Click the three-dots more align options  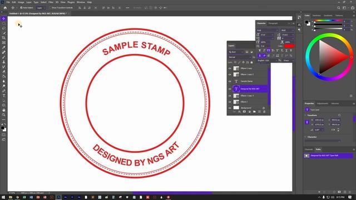pos(127,8)
